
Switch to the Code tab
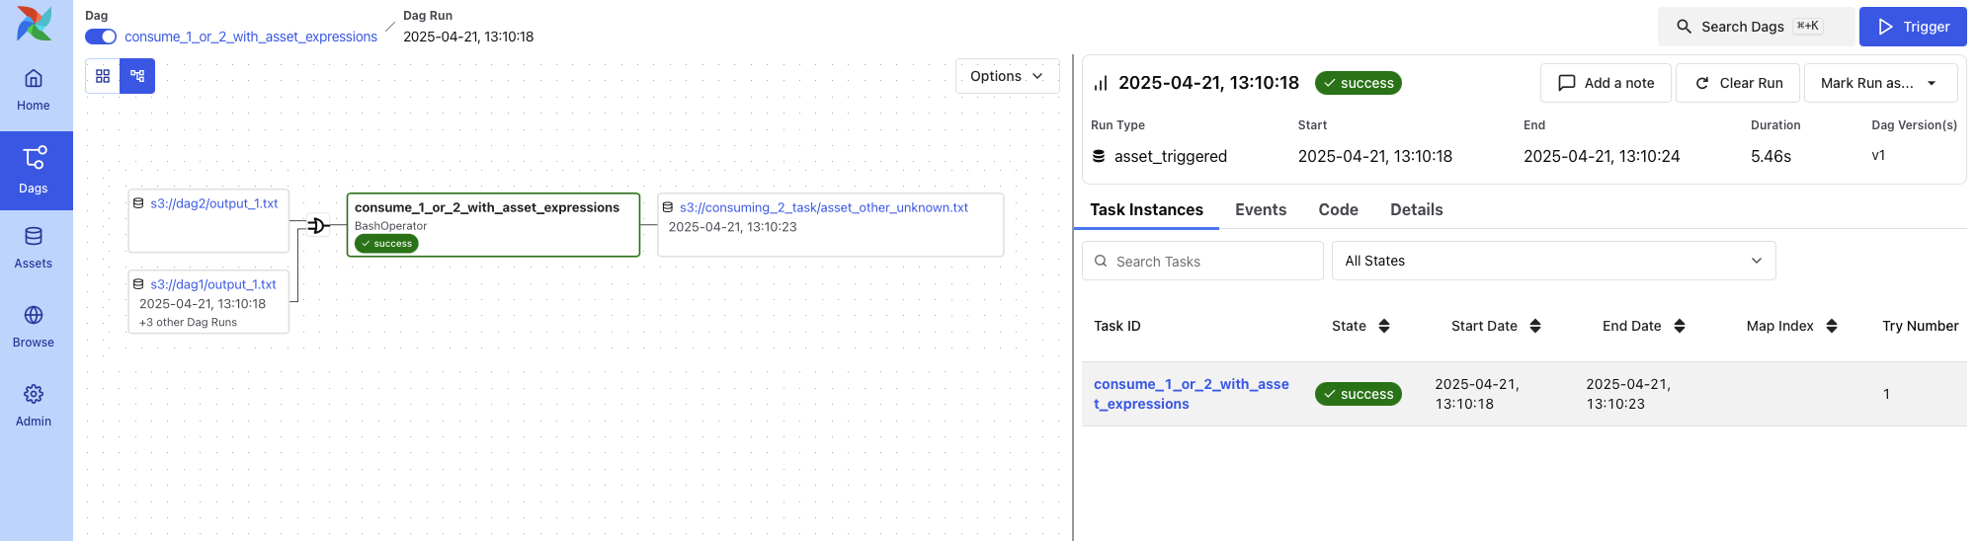click(x=1338, y=209)
